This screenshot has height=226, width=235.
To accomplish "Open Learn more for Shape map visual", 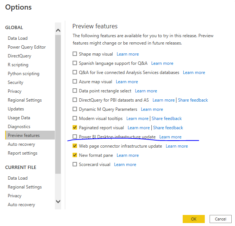I will click(128, 54).
